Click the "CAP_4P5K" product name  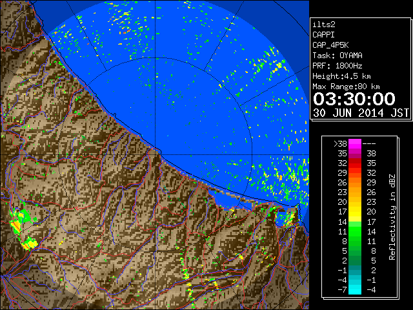click(330, 45)
